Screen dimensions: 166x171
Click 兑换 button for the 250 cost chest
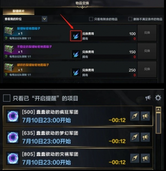point(147,69)
